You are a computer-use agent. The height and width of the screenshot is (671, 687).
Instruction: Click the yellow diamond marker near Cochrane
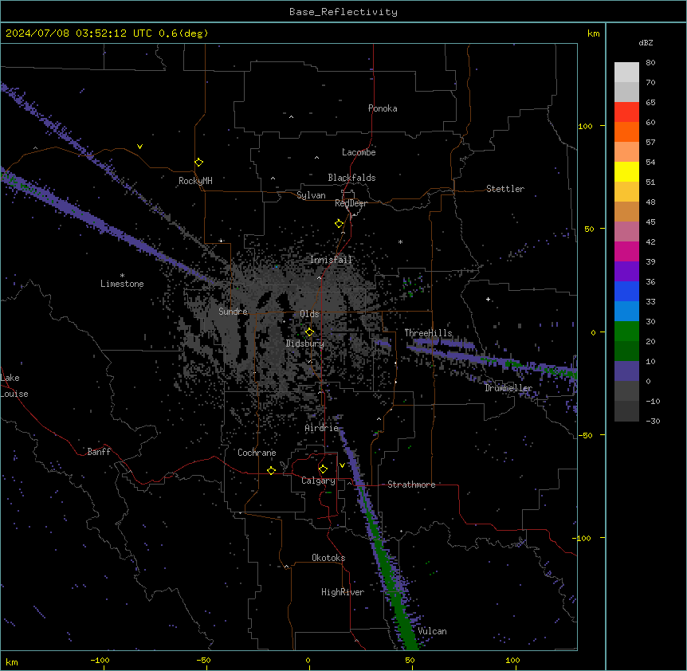271,470
